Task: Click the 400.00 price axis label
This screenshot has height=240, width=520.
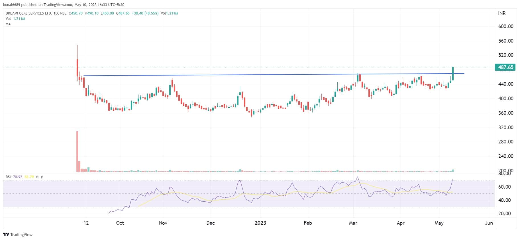Action: tap(506, 99)
